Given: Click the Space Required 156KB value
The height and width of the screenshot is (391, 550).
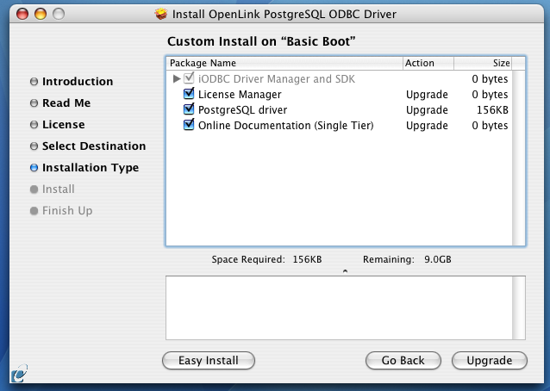Looking at the screenshot, I should click(307, 259).
